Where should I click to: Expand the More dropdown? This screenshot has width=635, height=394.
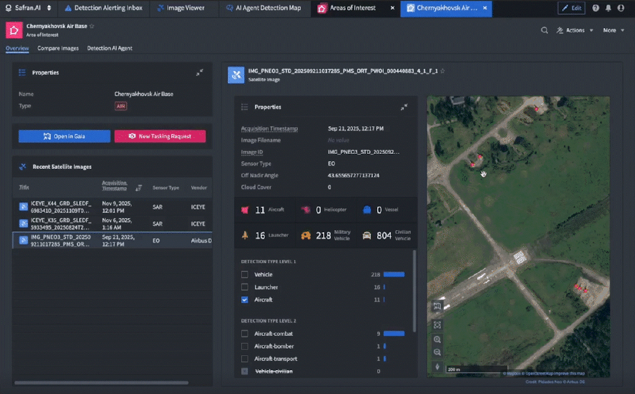click(614, 31)
